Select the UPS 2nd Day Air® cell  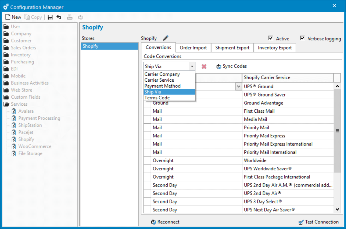coord(288,193)
